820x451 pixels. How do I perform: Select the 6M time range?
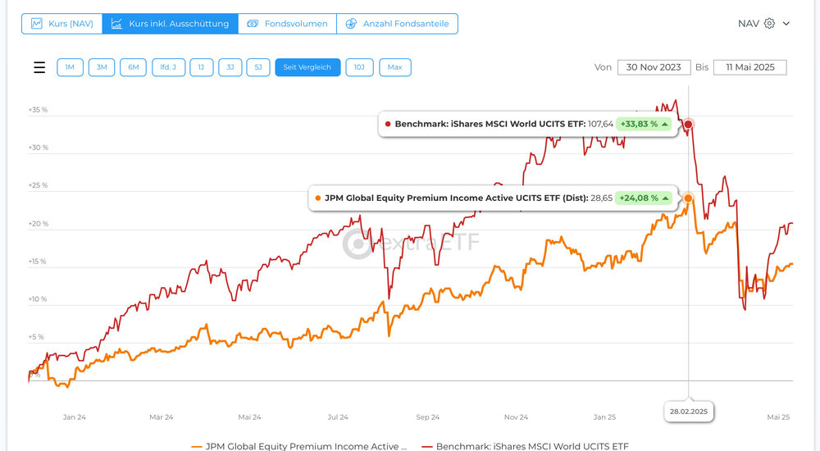pos(133,67)
